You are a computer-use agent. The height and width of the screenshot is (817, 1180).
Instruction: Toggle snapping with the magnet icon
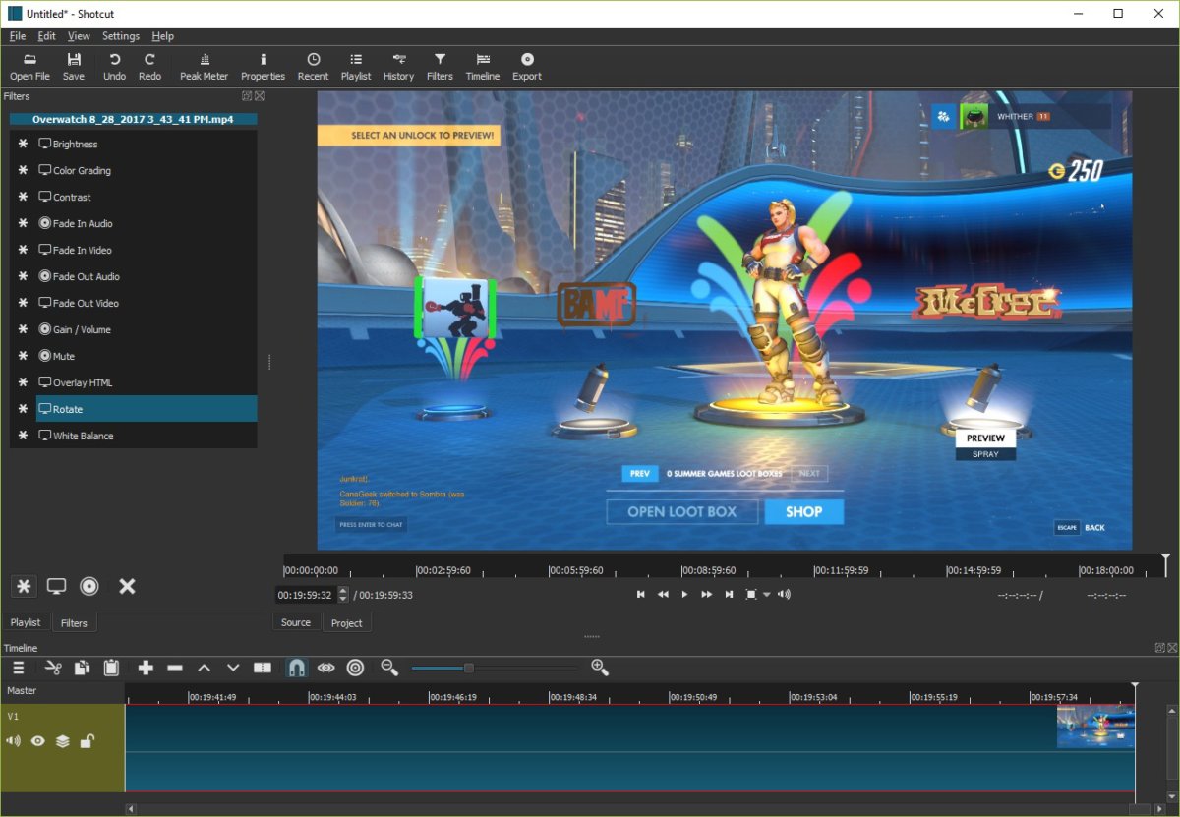tap(296, 668)
